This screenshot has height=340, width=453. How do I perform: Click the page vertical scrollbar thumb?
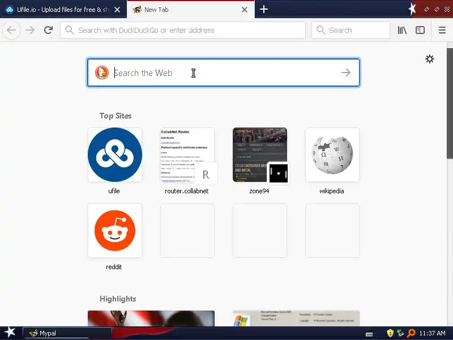[450, 103]
